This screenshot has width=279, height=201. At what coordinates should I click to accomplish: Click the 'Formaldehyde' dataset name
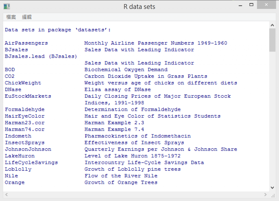[x=25, y=109]
